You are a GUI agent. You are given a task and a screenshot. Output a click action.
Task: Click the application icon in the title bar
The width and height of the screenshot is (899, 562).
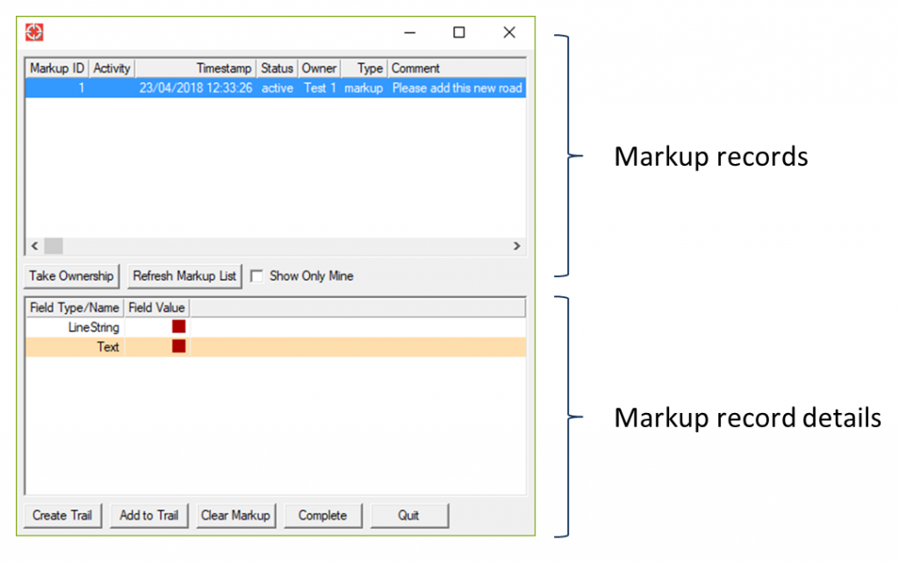(x=33, y=32)
